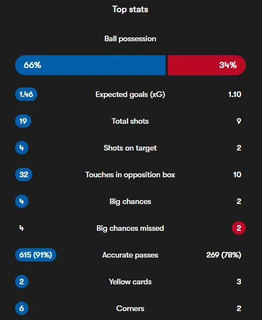Select the Total shots label

(130, 121)
